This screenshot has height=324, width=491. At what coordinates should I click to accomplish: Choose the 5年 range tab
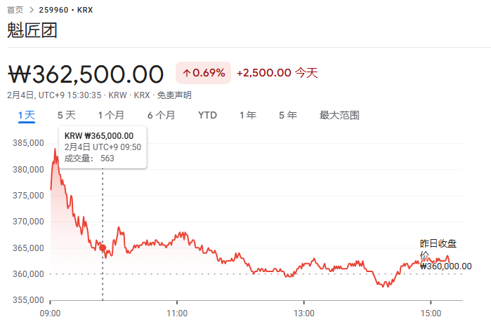pos(288,115)
